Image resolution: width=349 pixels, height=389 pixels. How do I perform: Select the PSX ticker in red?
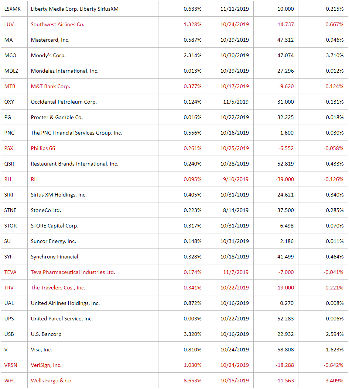click(x=8, y=148)
